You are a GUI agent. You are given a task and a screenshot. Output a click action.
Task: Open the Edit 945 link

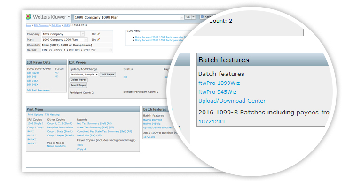(x=31, y=77)
